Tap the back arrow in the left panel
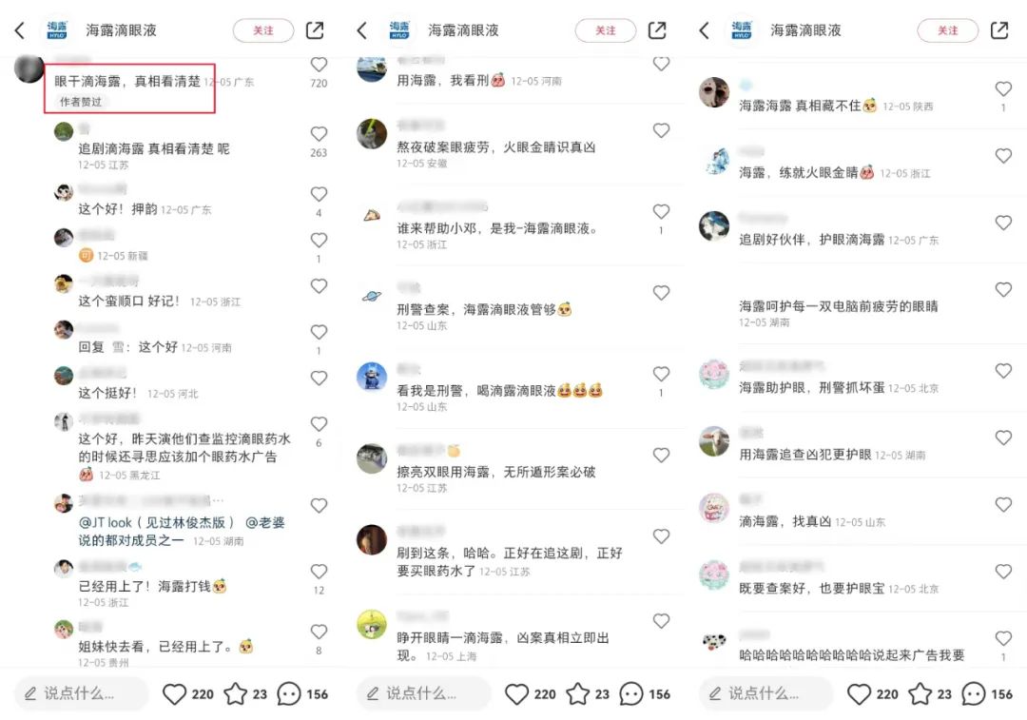 [x=20, y=30]
